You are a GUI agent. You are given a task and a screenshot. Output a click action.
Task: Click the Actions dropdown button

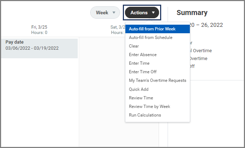(x=142, y=13)
